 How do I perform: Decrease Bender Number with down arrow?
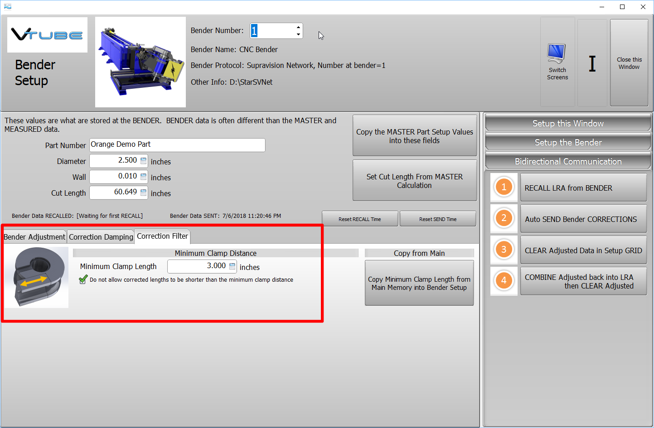[x=298, y=34]
